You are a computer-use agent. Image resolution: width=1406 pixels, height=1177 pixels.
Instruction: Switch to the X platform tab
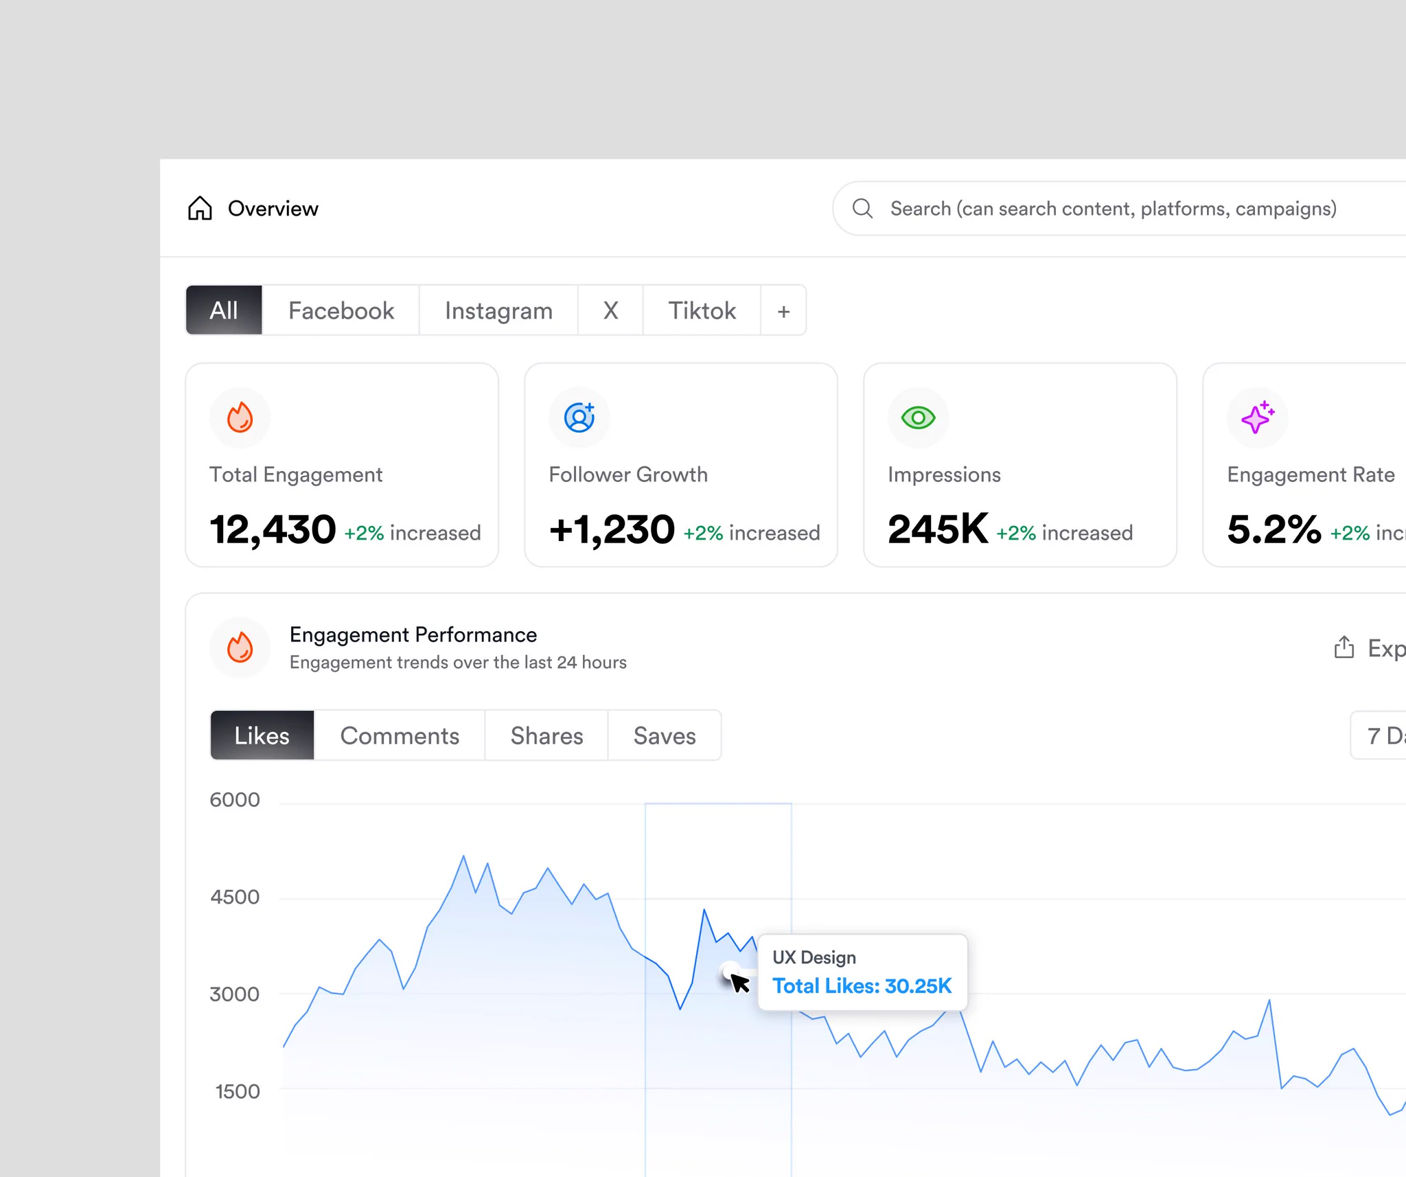coord(610,310)
